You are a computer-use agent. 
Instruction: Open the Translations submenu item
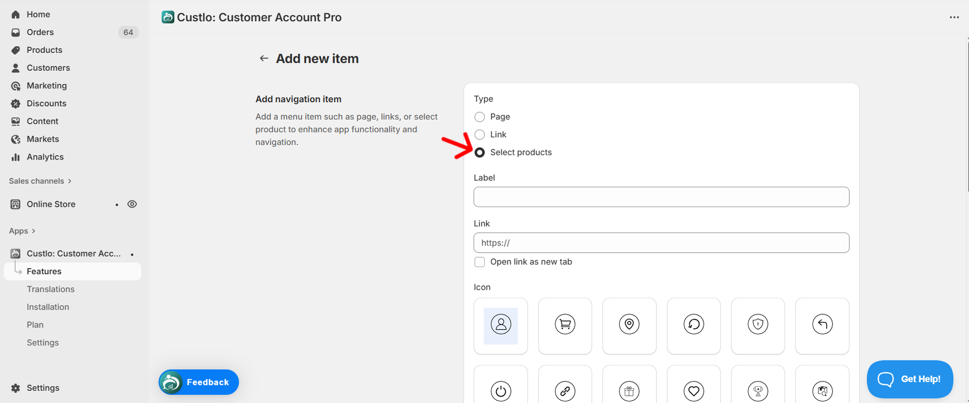[50, 289]
